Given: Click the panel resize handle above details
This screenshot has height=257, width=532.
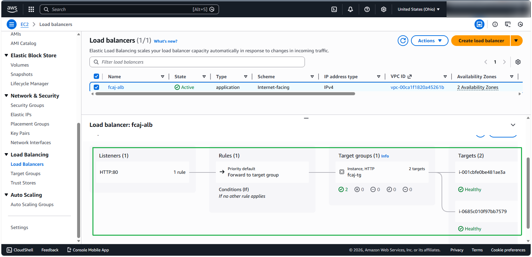Looking at the screenshot, I should tap(306, 118).
